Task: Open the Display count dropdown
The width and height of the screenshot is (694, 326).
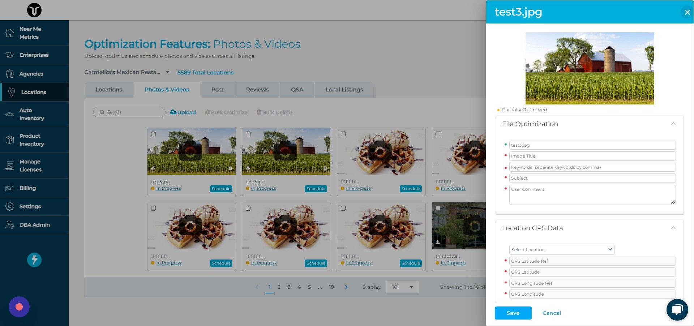Action: pos(402,287)
